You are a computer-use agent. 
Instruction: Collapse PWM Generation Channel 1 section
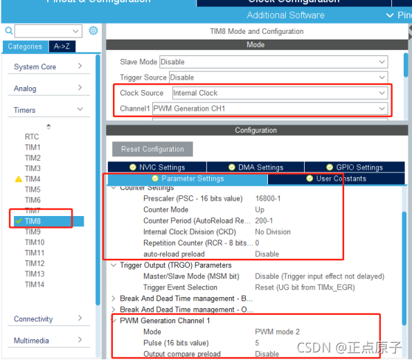click(x=114, y=321)
